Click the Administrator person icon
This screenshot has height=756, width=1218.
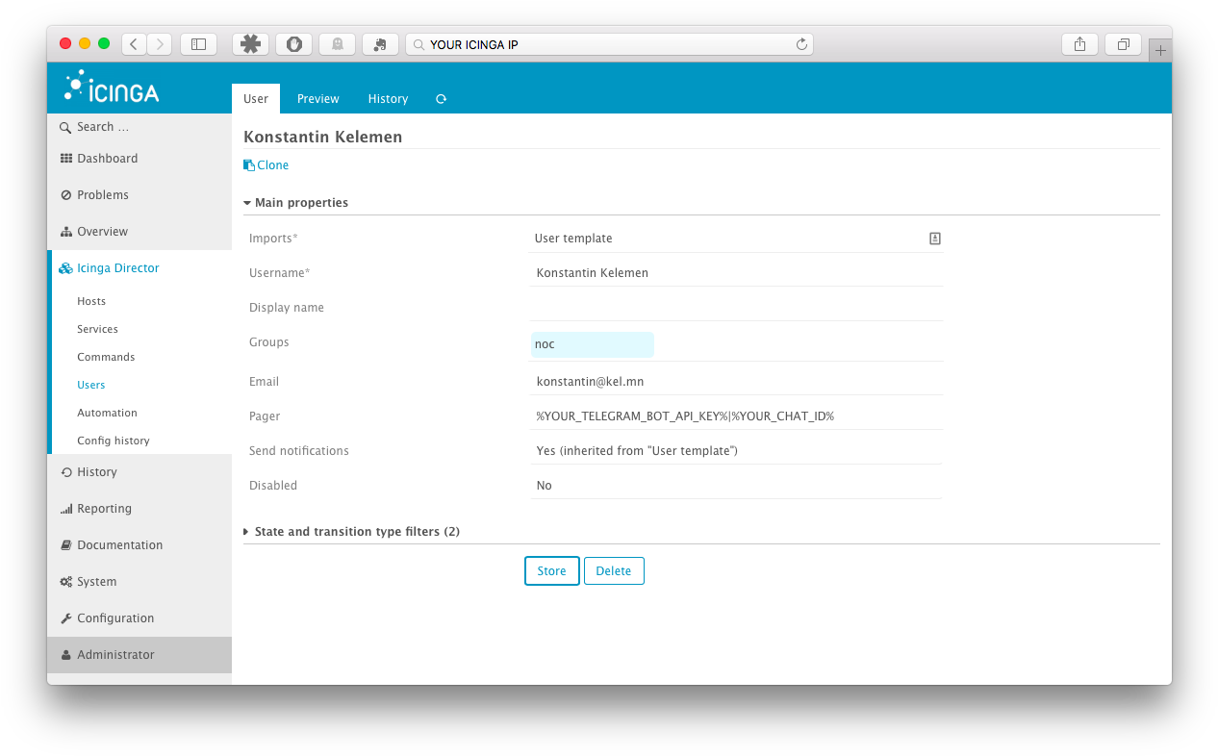pyautogui.click(x=64, y=653)
